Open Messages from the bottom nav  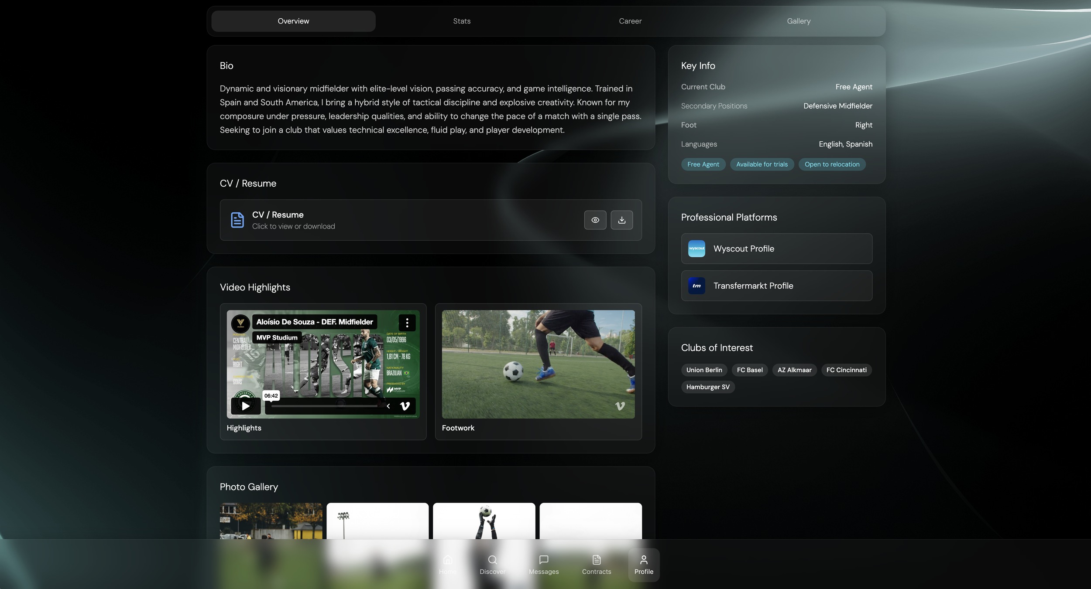543,565
